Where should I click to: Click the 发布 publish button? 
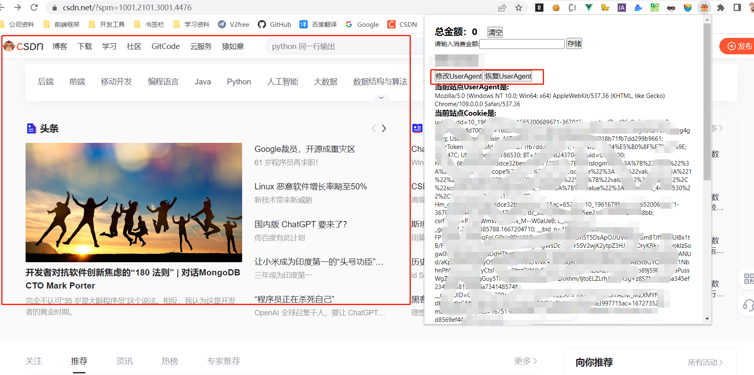pyautogui.click(x=737, y=46)
